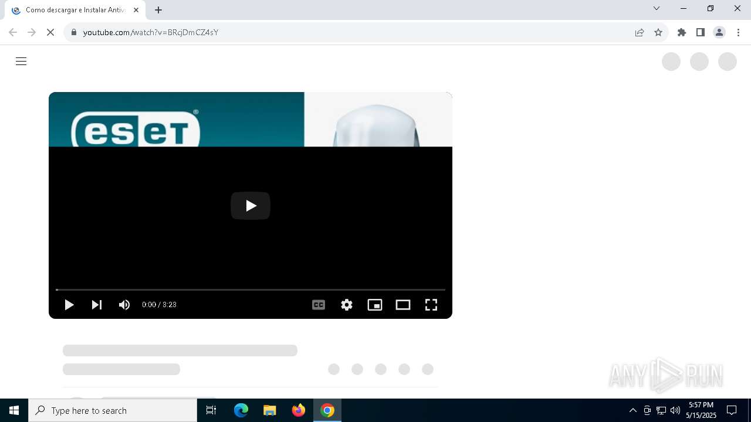Click the taskbar search box
The width and height of the screenshot is (751, 422).
click(x=113, y=410)
